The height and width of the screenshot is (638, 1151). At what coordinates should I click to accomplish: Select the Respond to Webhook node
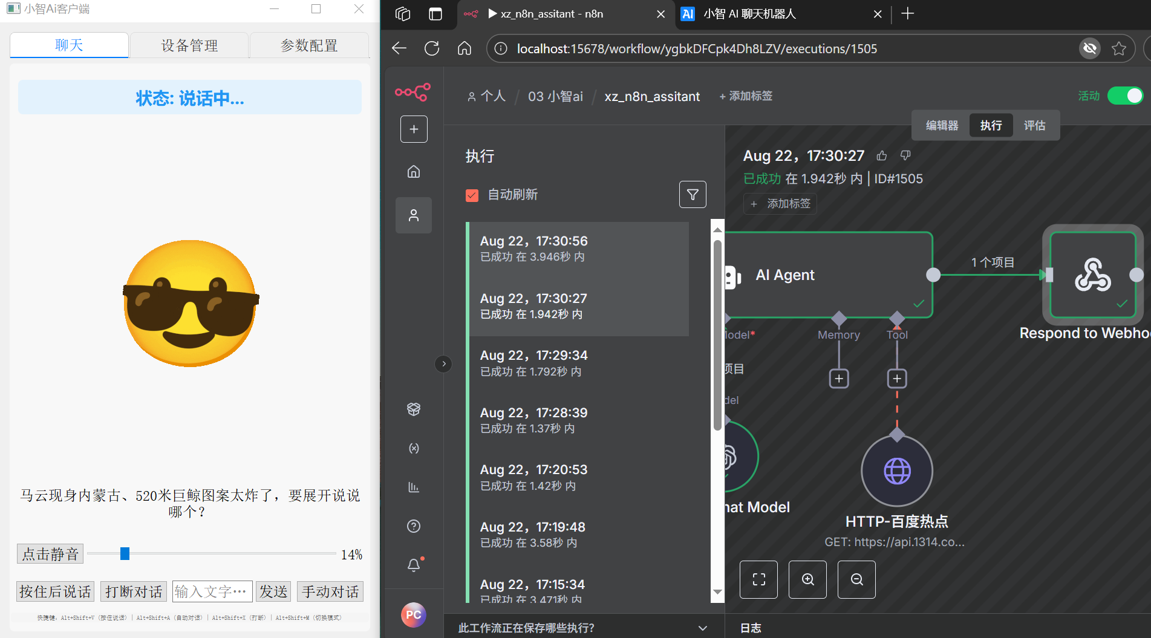[1093, 275]
